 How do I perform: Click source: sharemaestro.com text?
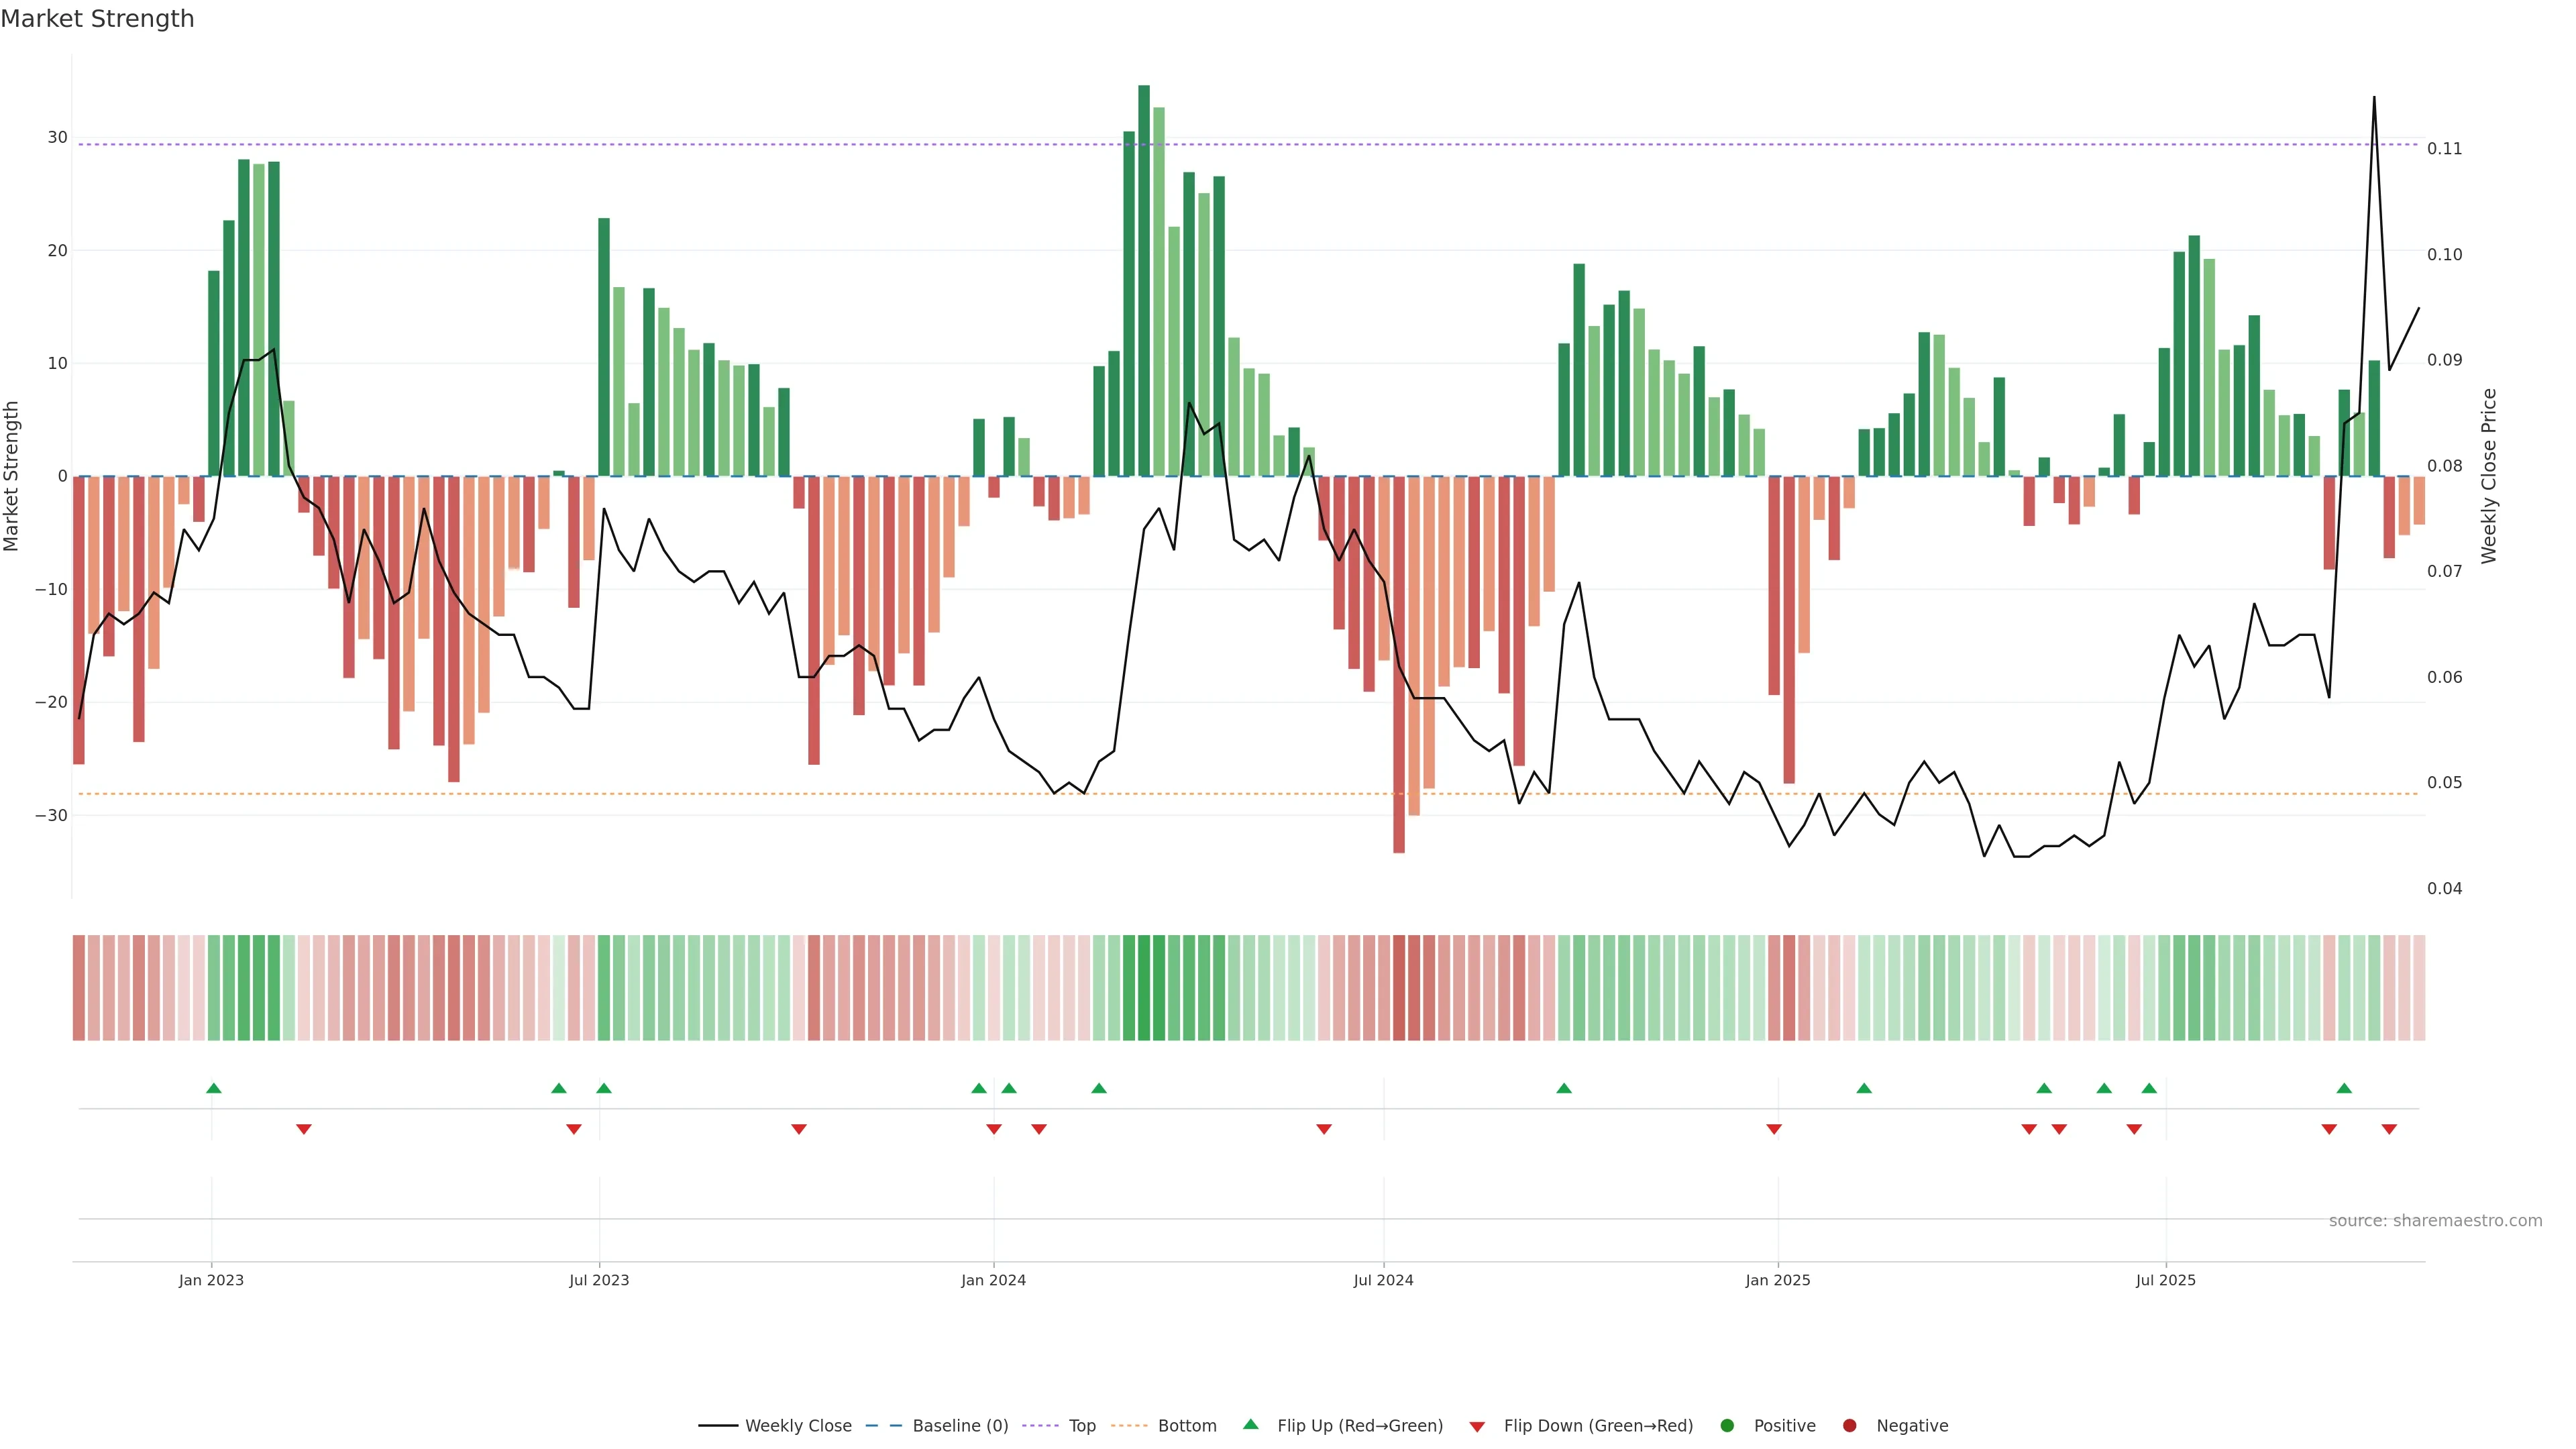2435,1220
